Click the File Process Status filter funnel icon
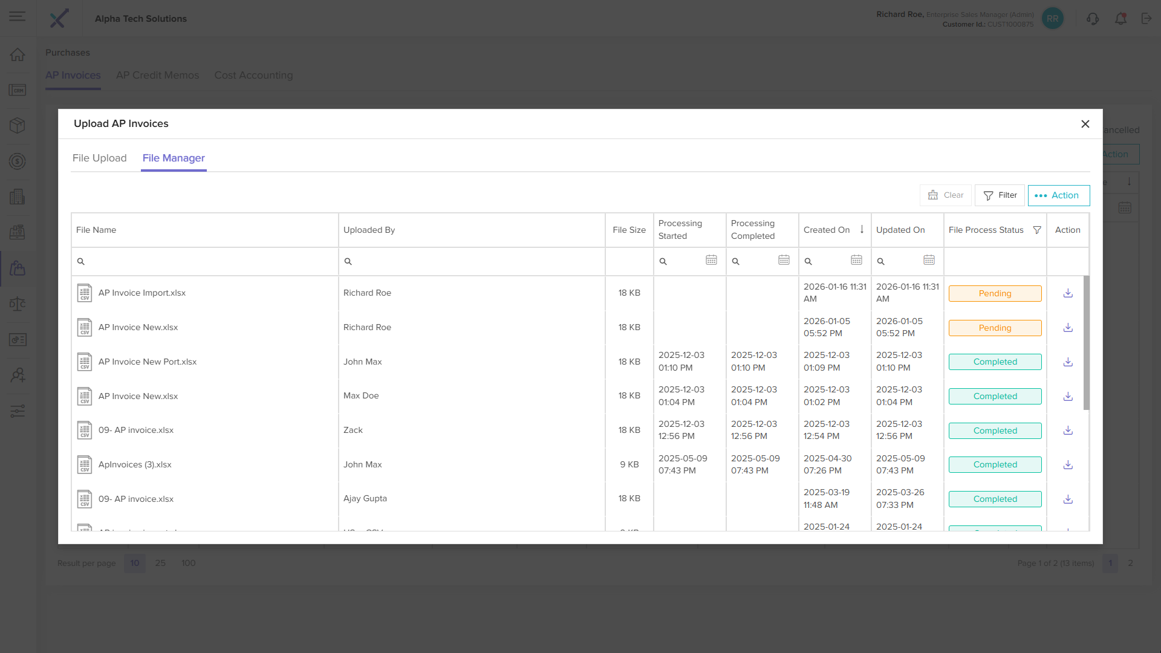The width and height of the screenshot is (1161, 653). (x=1037, y=230)
